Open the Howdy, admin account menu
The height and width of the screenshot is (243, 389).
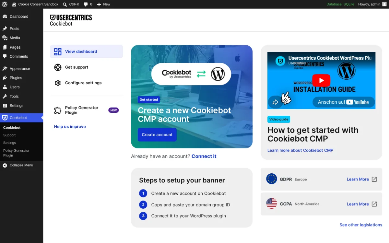pos(372,4)
